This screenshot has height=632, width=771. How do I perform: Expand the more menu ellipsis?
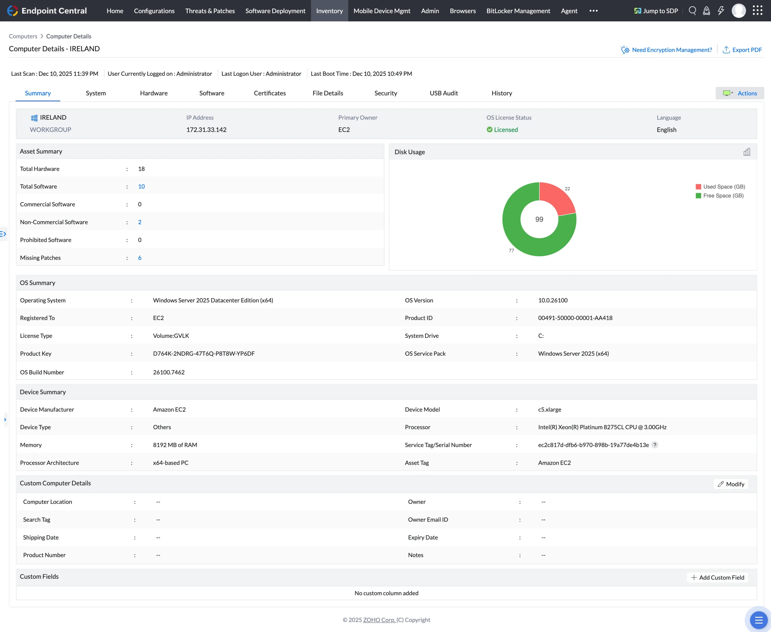[594, 11]
